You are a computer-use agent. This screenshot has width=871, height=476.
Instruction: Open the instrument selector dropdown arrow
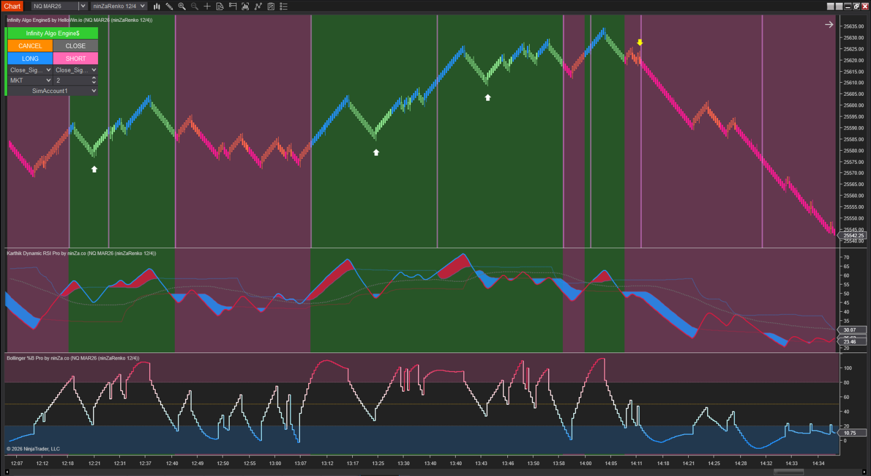(83, 6)
